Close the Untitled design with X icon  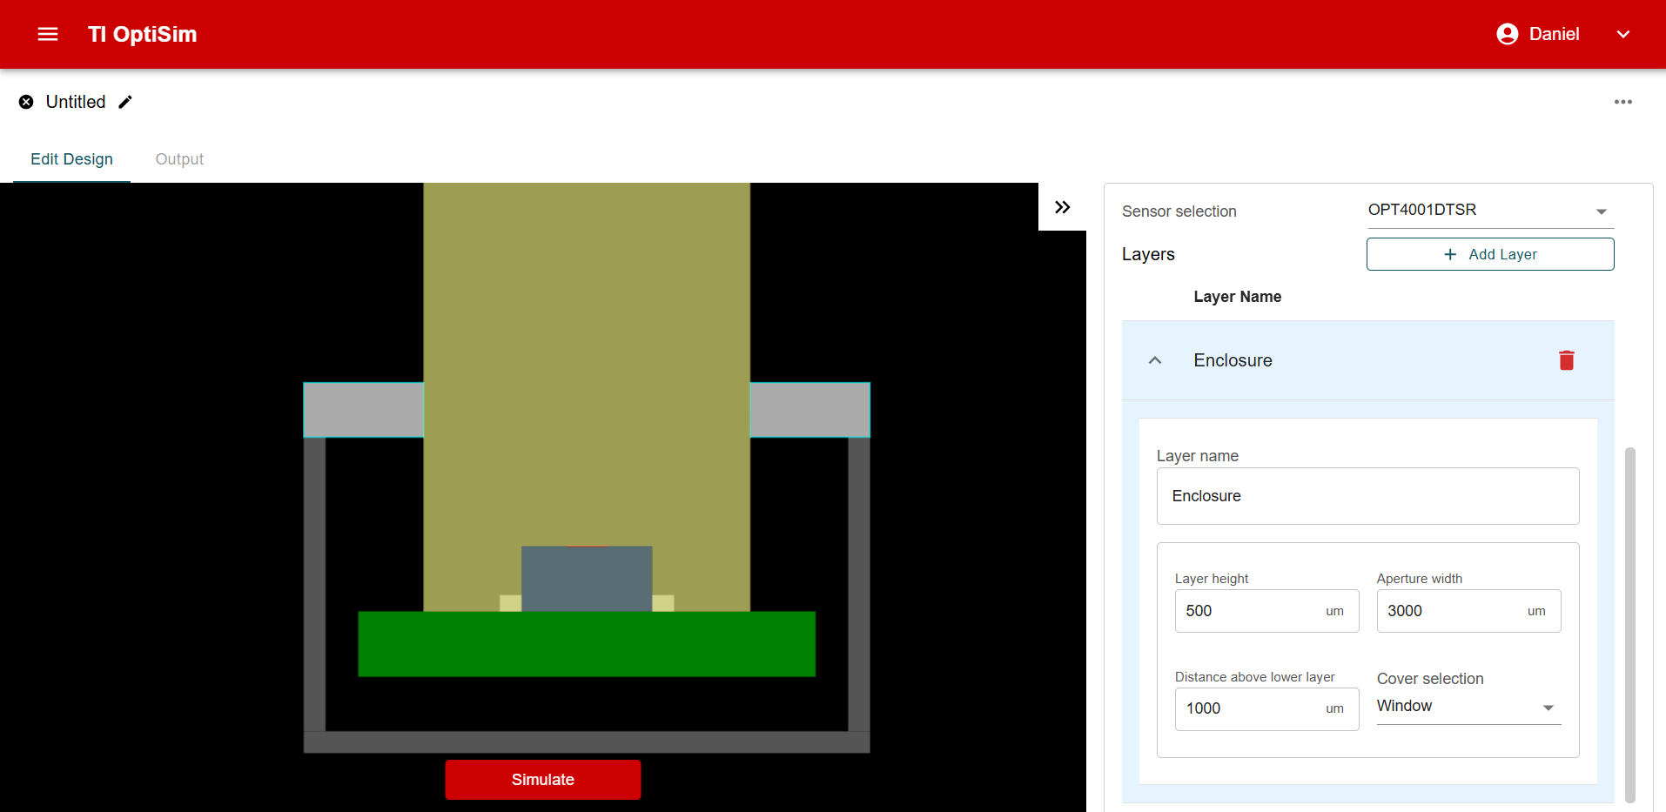click(x=26, y=102)
